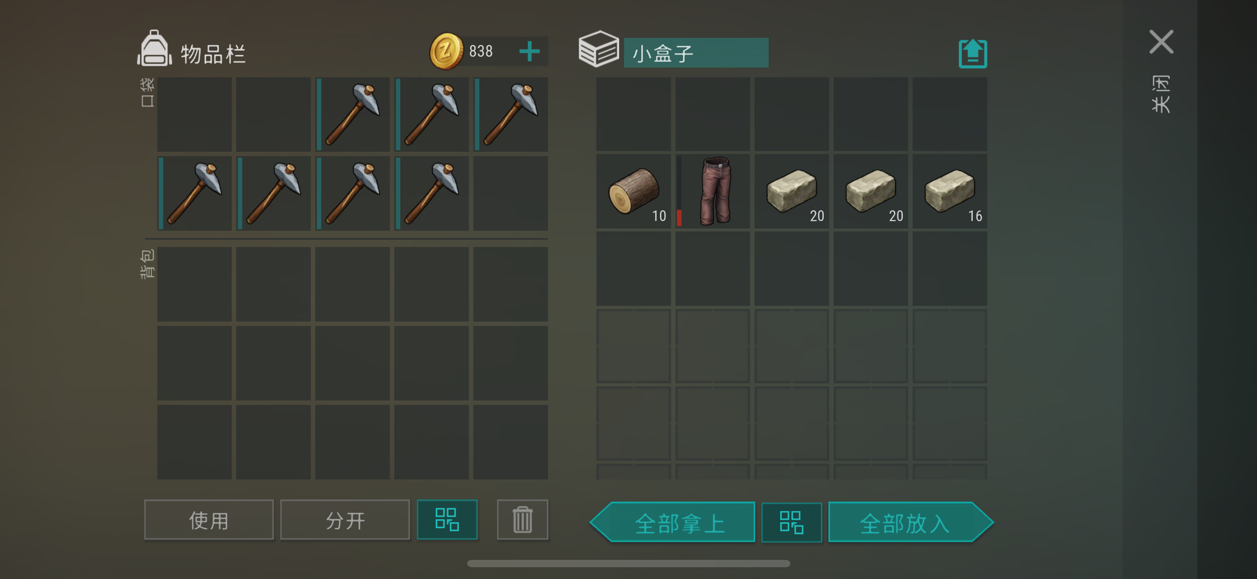Click the 分开 split button
Viewport: 1257px width, 579px height.
(345, 520)
